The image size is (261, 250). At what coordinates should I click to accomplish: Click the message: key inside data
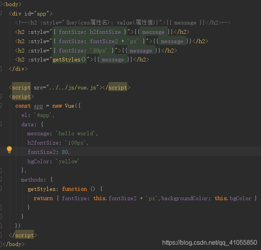click(x=40, y=134)
